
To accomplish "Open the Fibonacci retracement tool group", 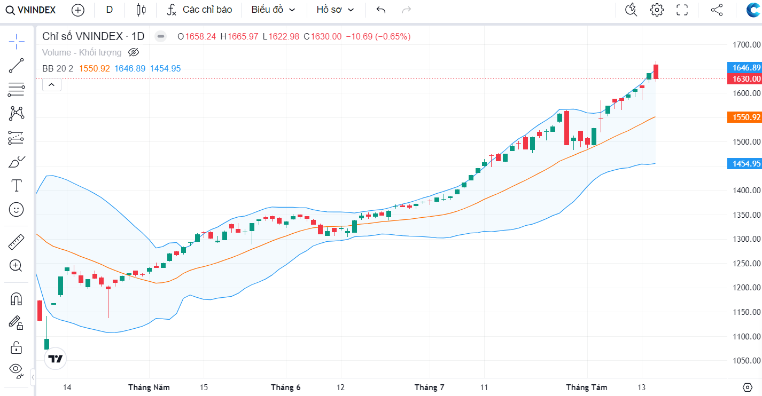I will (x=17, y=90).
